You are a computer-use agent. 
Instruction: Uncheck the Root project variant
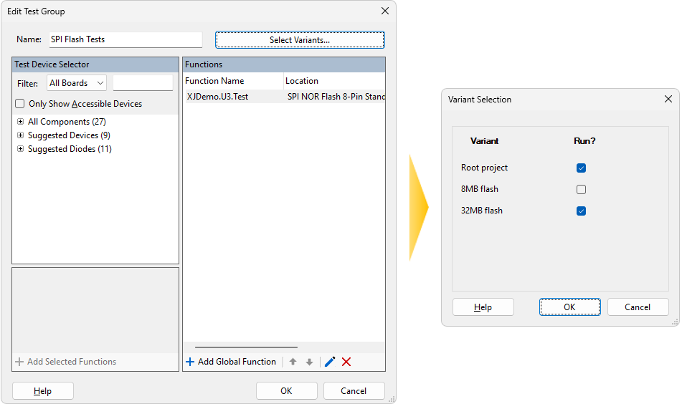pyautogui.click(x=581, y=168)
